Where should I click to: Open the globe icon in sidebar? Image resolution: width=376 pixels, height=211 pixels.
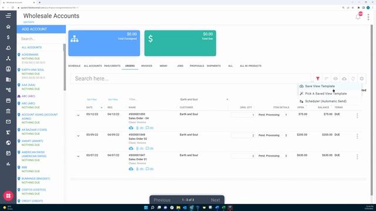coord(8,142)
